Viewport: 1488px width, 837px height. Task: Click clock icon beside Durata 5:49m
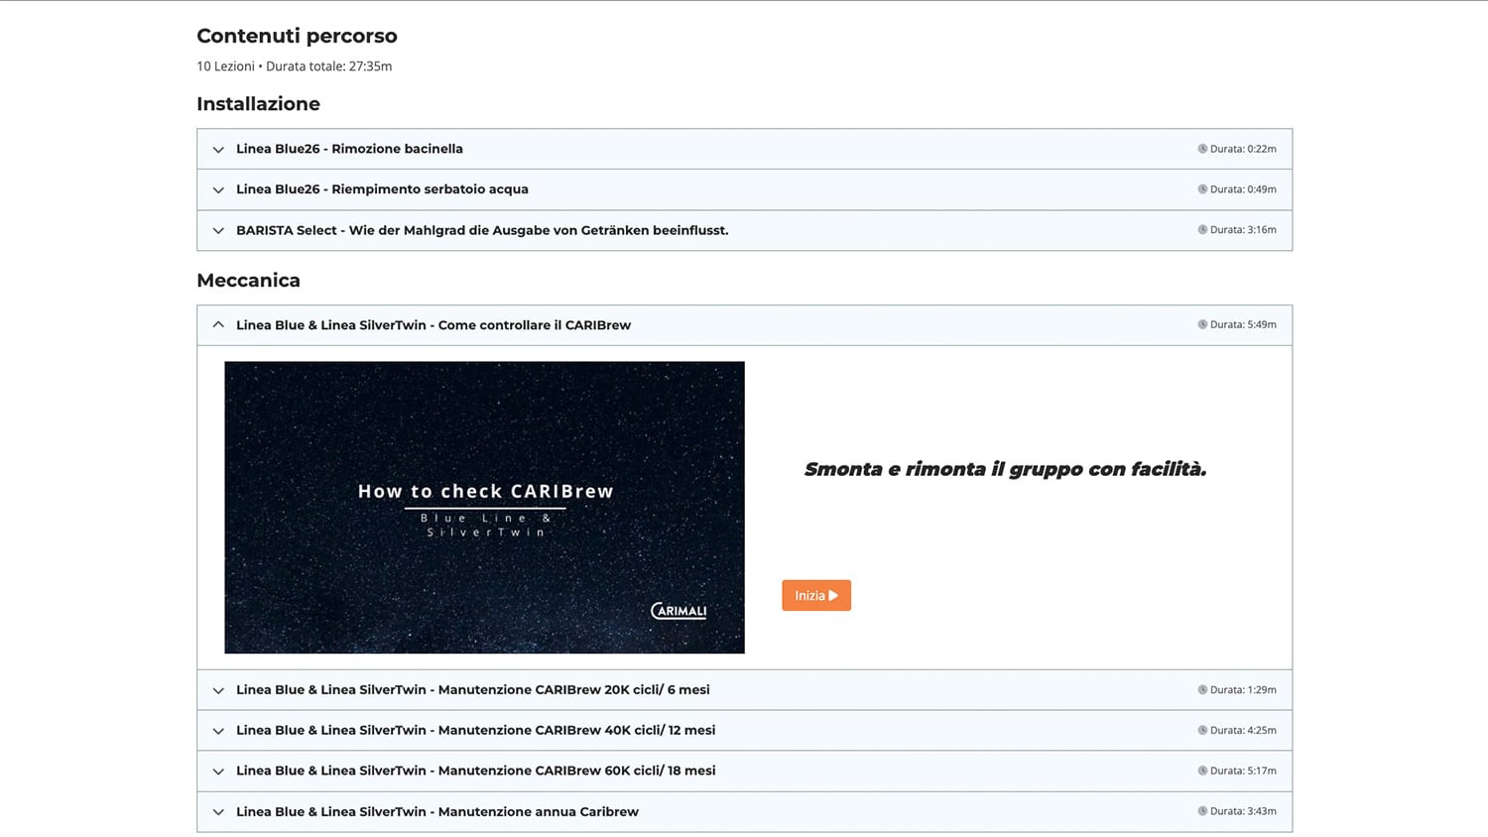(1202, 325)
